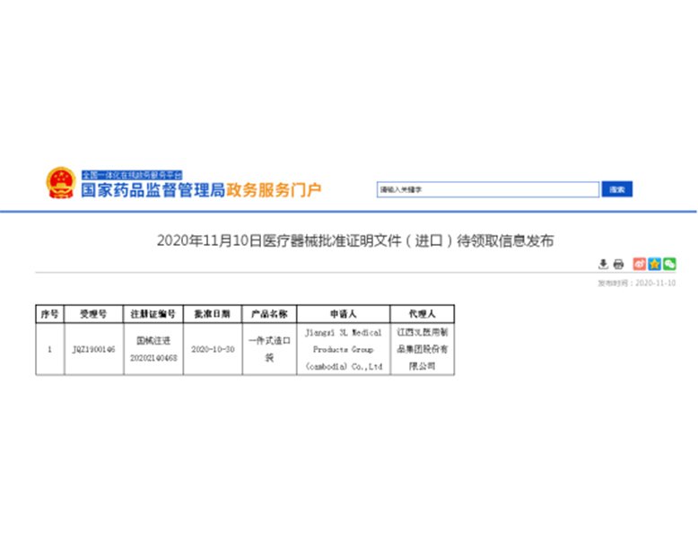
Task: Click the 注册证编号 column header
Action: [x=153, y=314]
